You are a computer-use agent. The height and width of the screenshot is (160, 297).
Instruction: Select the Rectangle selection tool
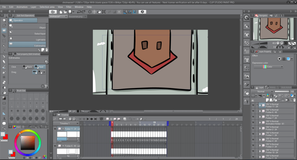4,41
